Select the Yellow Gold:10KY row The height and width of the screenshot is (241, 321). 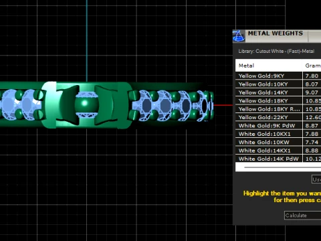278,84
